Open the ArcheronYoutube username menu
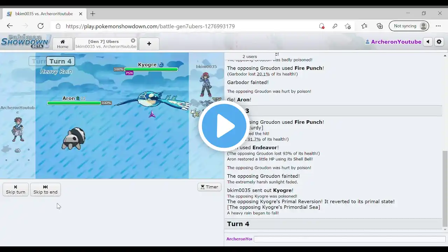 pyautogui.click(x=393, y=42)
